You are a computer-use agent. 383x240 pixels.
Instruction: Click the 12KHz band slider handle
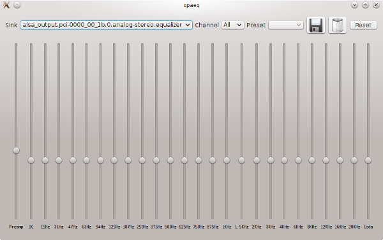(326, 160)
